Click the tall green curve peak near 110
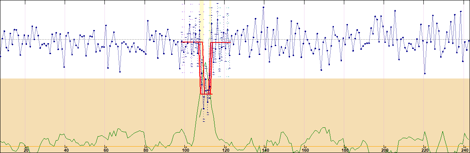The height and width of the screenshot is (153, 470). point(206,63)
